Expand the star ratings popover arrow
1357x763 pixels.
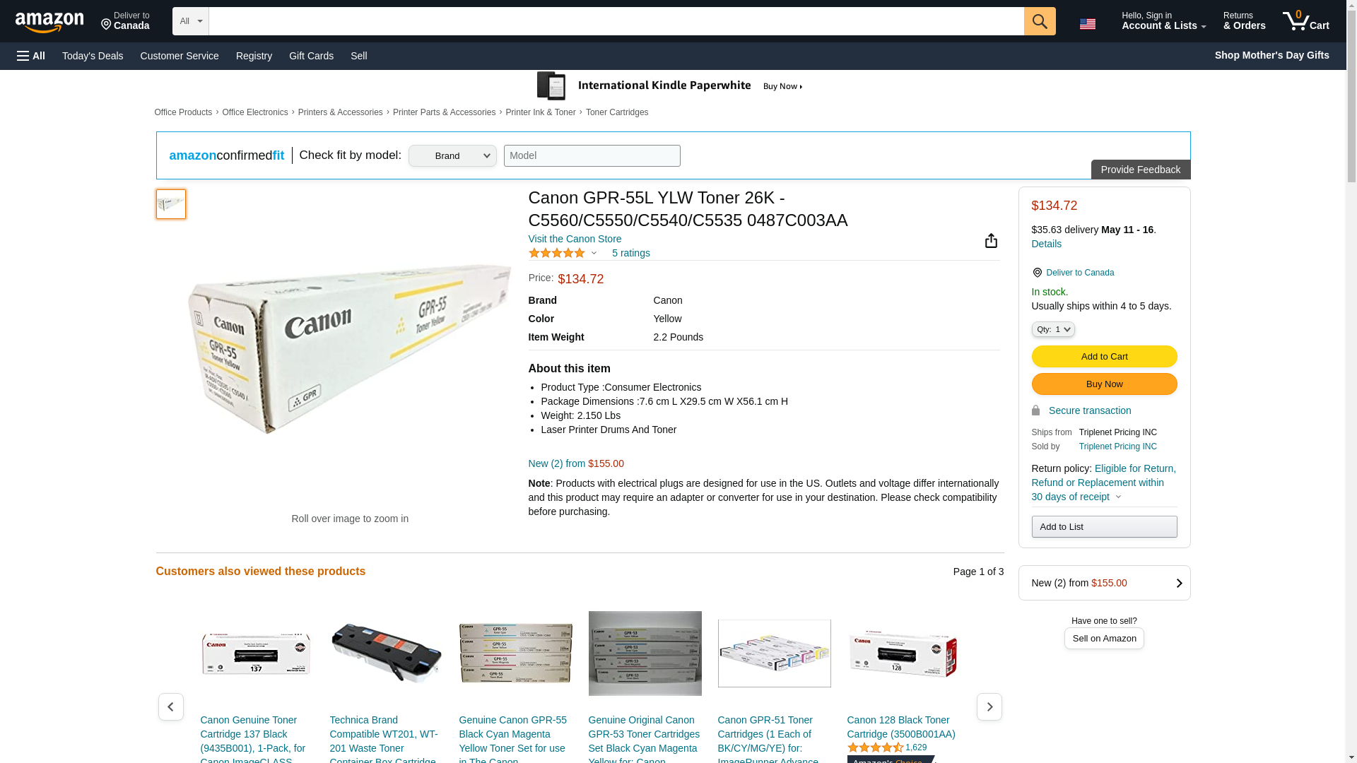[594, 254]
